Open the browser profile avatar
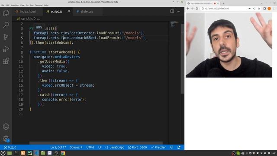This screenshot has width=277, height=156. click(269, 9)
